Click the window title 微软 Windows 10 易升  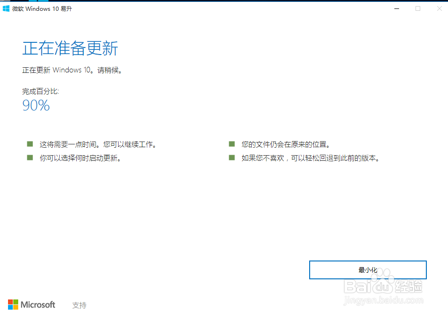click(42, 9)
